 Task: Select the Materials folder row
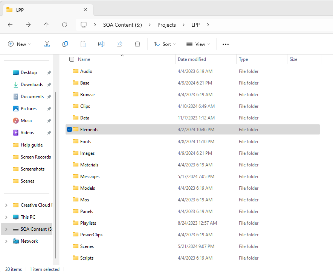click(x=192, y=165)
